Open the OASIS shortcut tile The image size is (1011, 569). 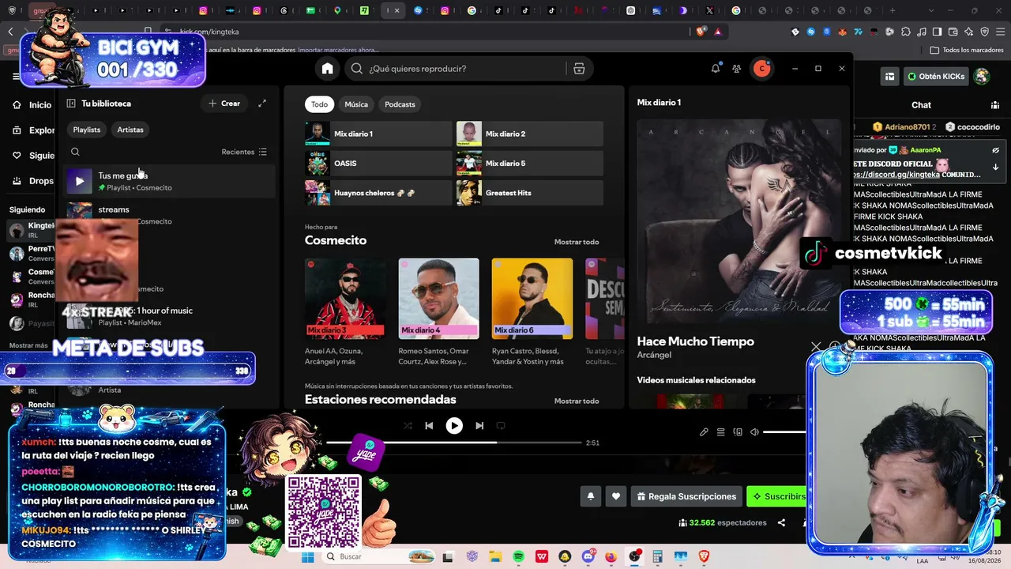point(378,164)
